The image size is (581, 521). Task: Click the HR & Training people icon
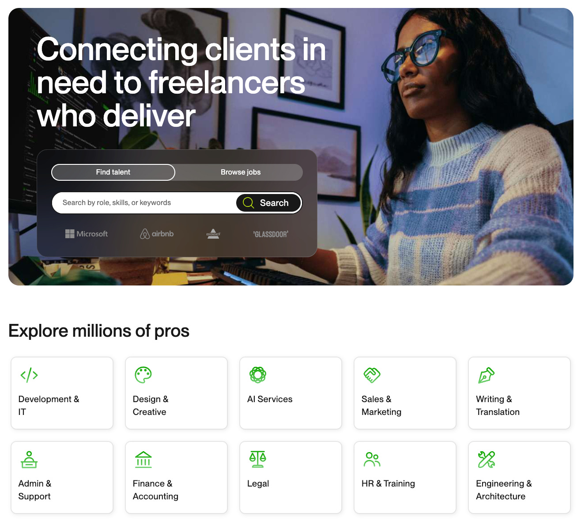point(372,460)
